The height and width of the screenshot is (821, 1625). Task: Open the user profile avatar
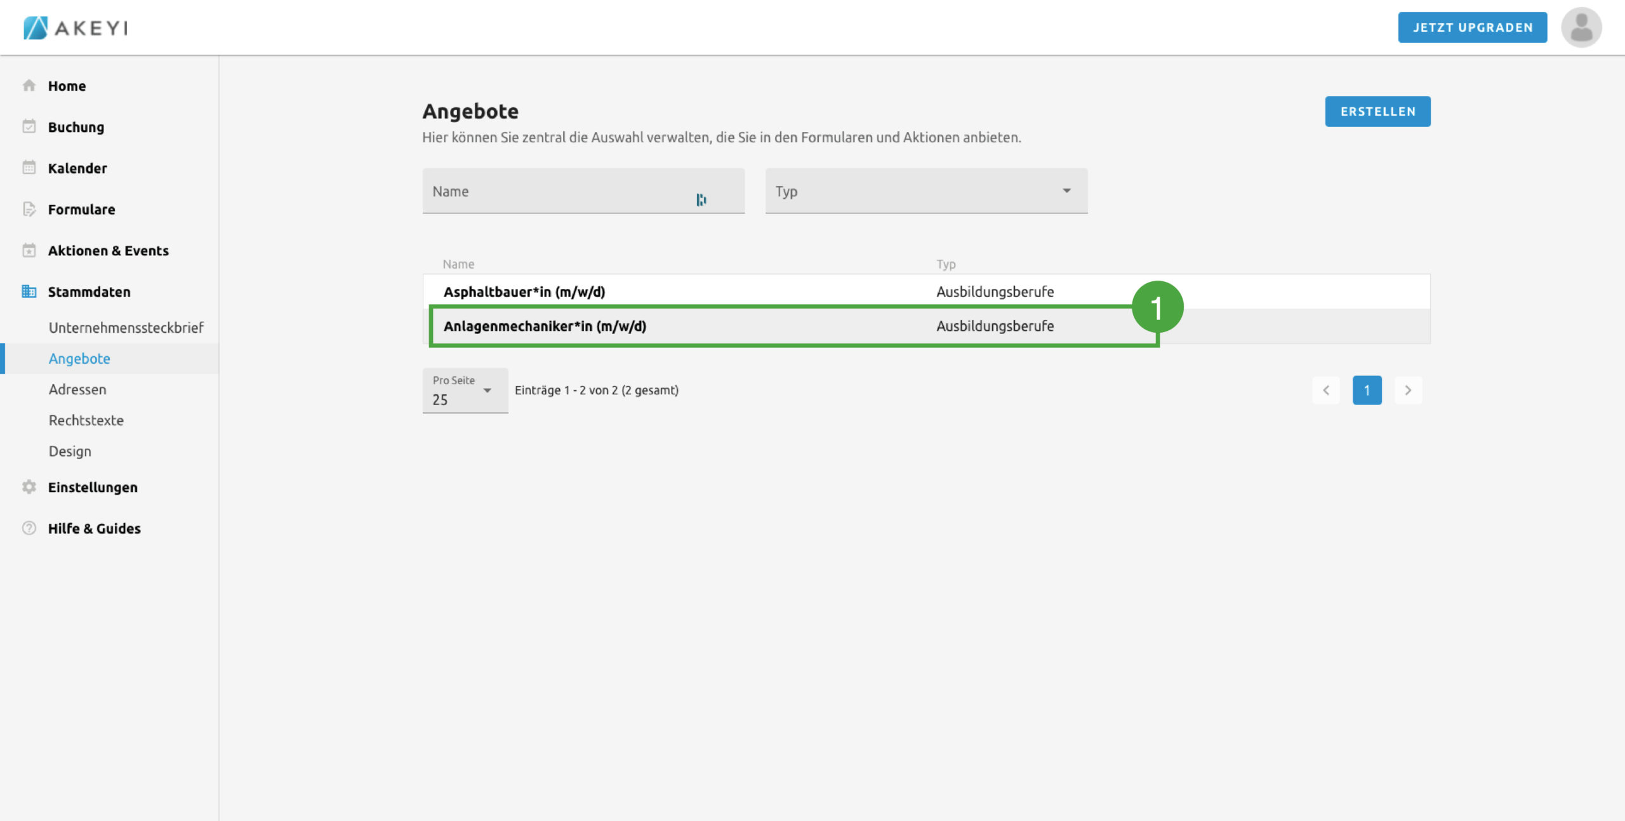tap(1581, 27)
